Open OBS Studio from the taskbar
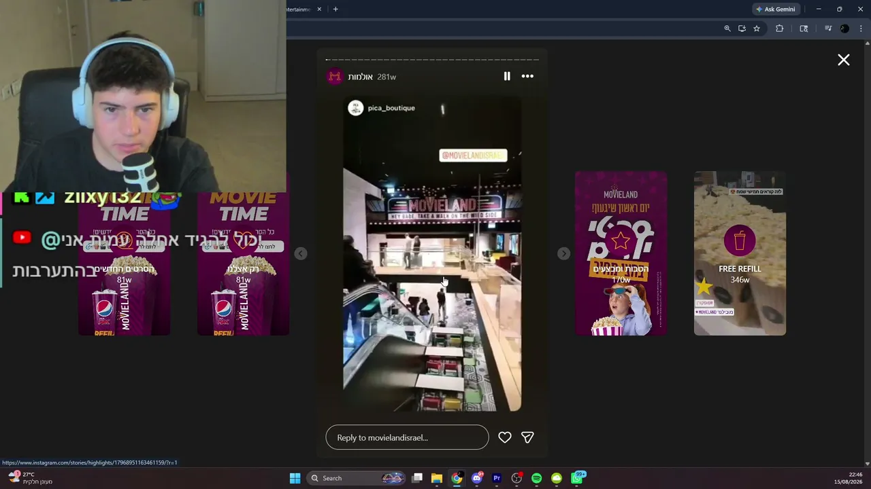Screen dimensions: 871x489 click(516, 478)
